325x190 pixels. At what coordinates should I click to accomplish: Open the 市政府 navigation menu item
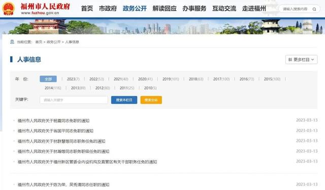tap(108, 9)
